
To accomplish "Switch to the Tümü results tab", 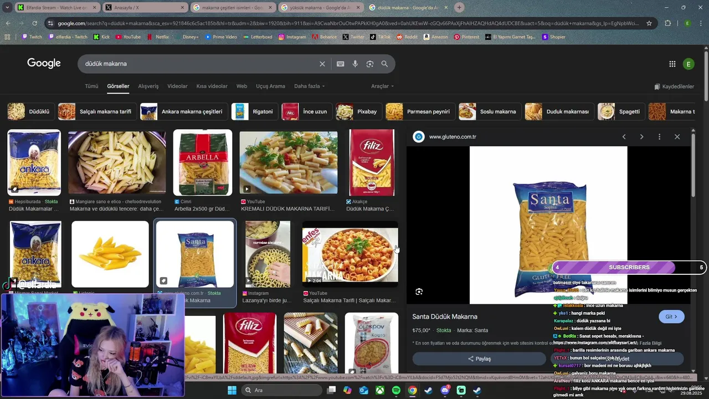I will tap(91, 86).
